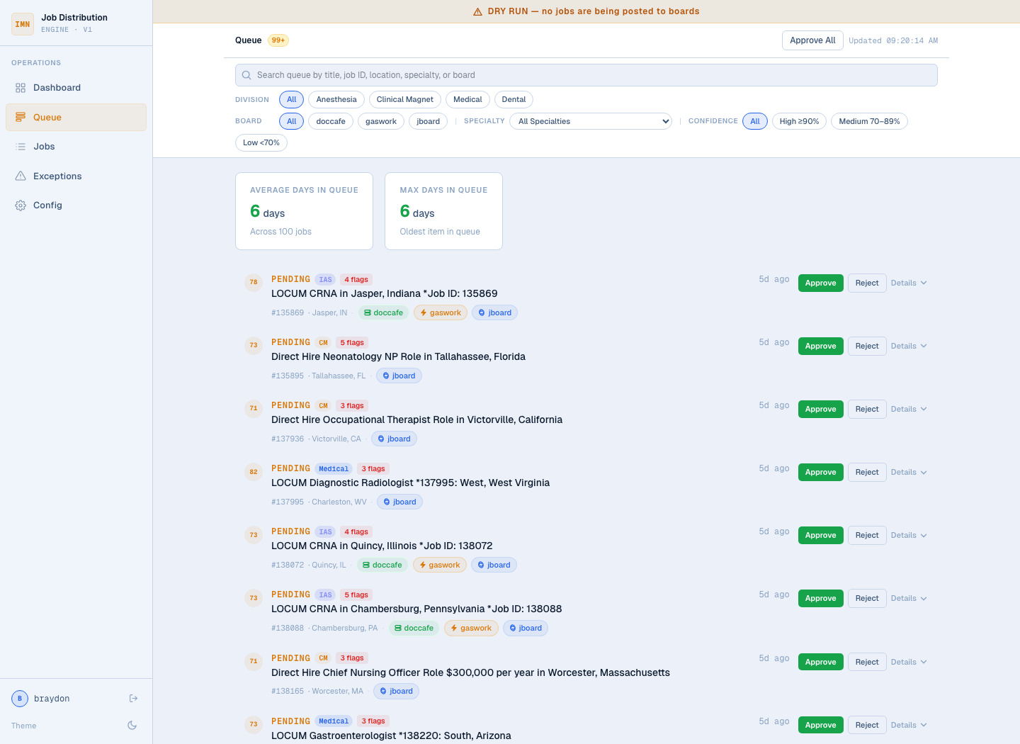This screenshot has width=1020, height=744.
Task: Click the jboard tag on Worcester job
Action: tap(396, 691)
